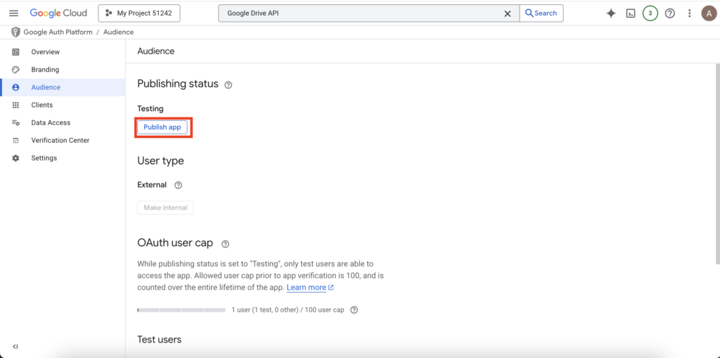The width and height of the screenshot is (720, 358).
Task: Open My Project 51242 project picker
Action: click(x=139, y=13)
